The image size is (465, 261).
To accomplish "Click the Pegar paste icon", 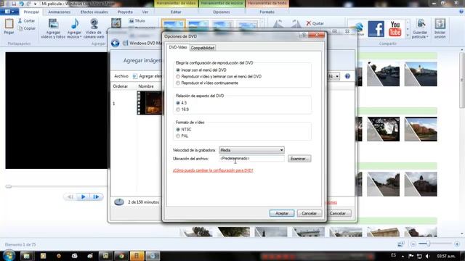I will click(x=9, y=24).
